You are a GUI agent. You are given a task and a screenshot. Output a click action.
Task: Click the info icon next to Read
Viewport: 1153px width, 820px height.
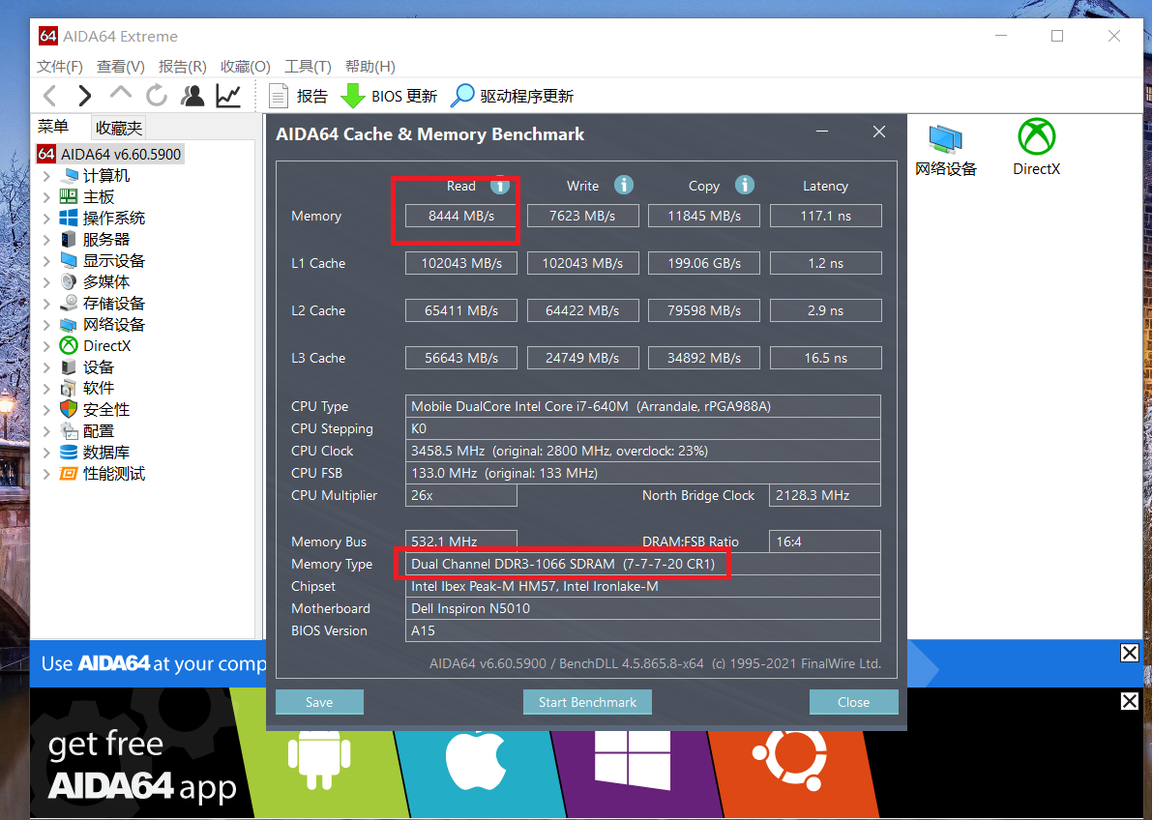point(500,185)
